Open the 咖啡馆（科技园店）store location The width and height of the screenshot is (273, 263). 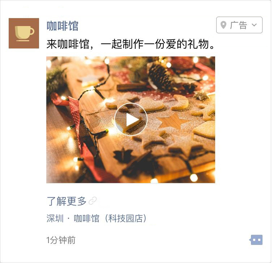pyautogui.click(x=110, y=219)
